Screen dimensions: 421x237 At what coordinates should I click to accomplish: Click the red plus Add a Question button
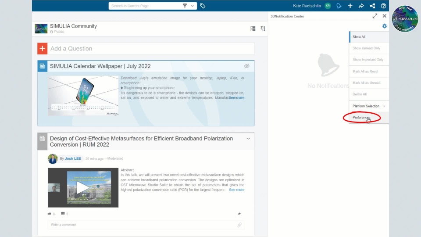pyautogui.click(x=43, y=49)
